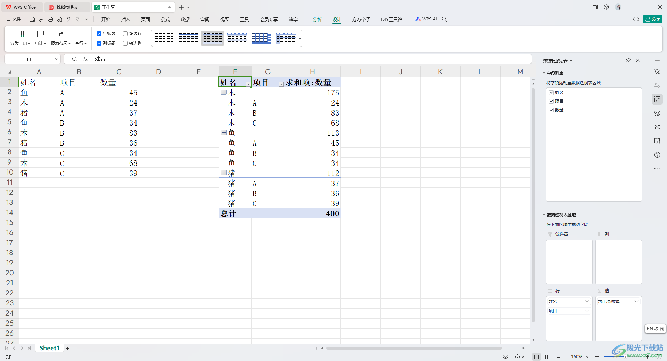
Task: Collapse the 木 group in pivot table
Action: (224, 92)
